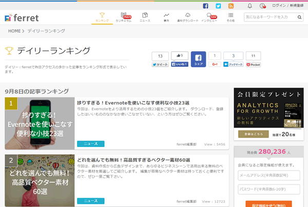The width and height of the screenshot is (308, 207).
Task: Open Evernote小技23選 article title
Action: (133, 103)
